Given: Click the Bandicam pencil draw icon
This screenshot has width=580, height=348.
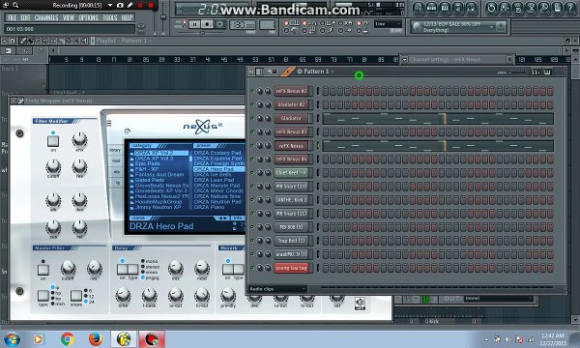Looking at the screenshot, I should (130, 5).
